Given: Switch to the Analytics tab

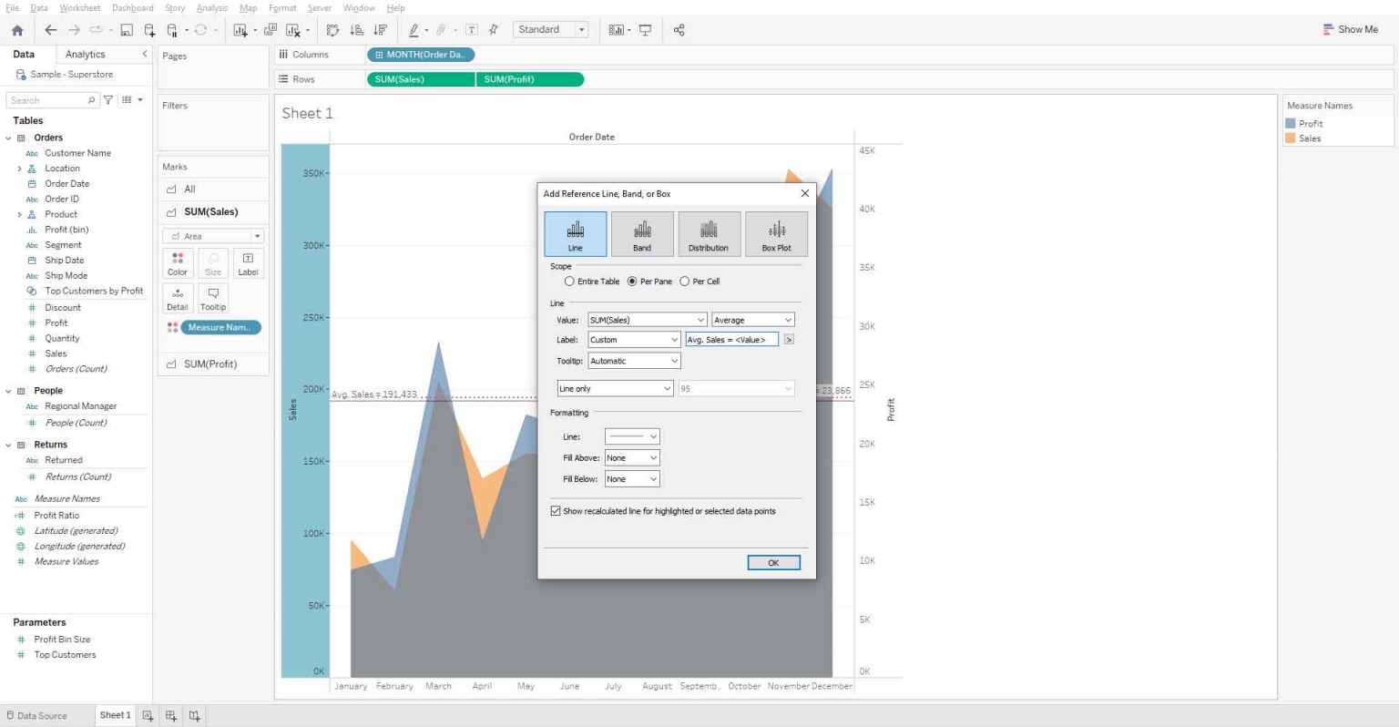Looking at the screenshot, I should [x=85, y=53].
